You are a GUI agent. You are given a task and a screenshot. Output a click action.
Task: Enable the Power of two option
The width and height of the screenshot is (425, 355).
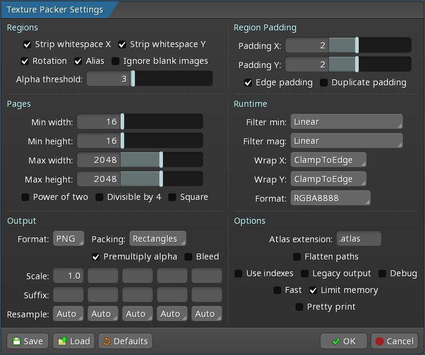tap(26, 197)
